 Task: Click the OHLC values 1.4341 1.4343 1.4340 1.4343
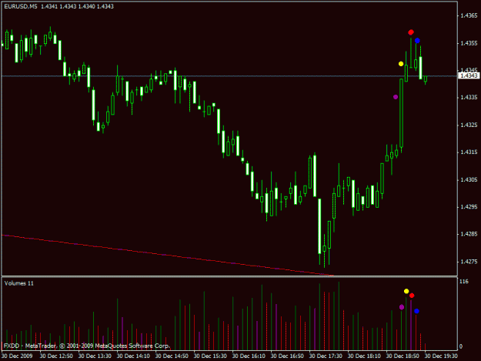(x=77, y=6)
